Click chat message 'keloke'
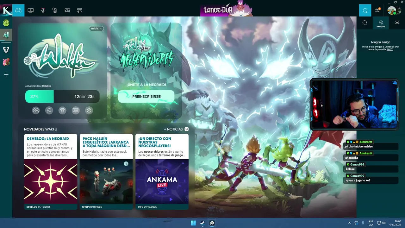This screenshot has height=228, width=405. coord(350,169)
